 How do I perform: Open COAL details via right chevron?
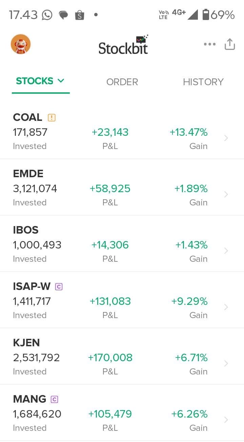(226, 138)
